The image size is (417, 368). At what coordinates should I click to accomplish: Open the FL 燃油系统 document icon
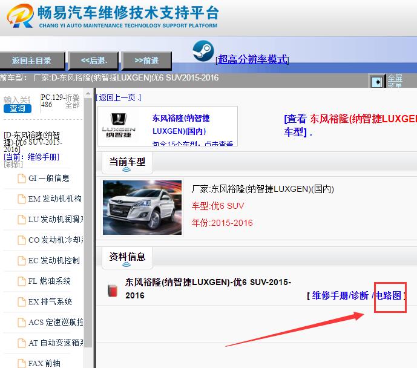pos(22,281)
